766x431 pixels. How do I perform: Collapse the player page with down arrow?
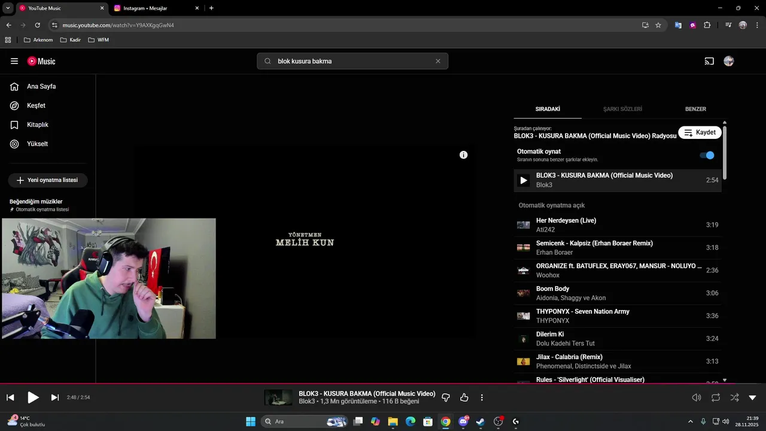pos(753,397)
